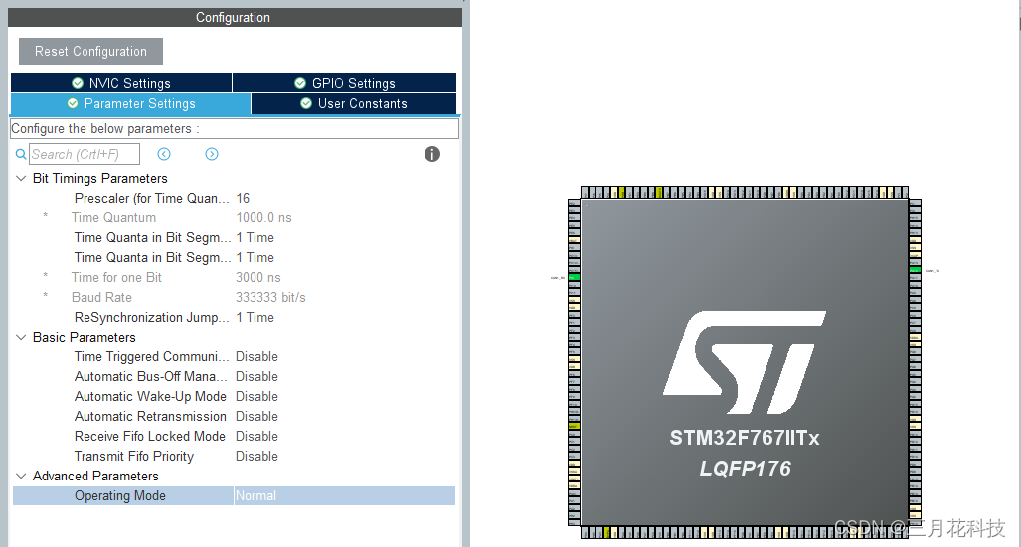The image size is (1021, 547).
Task: Click the Automatic Retransmission label
Action: coord(150,416)
